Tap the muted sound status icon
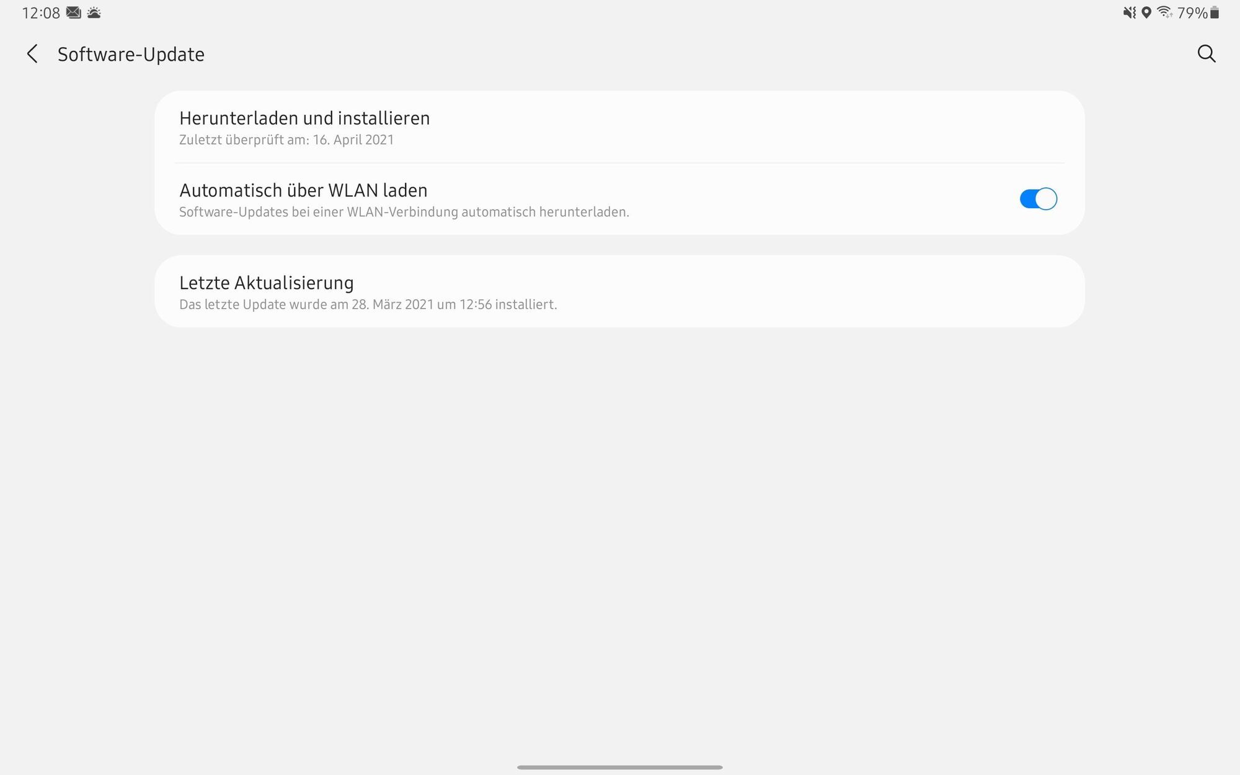 click(1130, 12)
